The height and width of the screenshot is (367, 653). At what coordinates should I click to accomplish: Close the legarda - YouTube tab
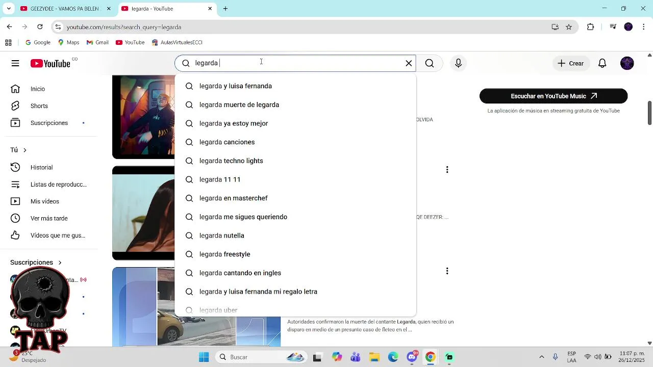click(x=210, y=9)
